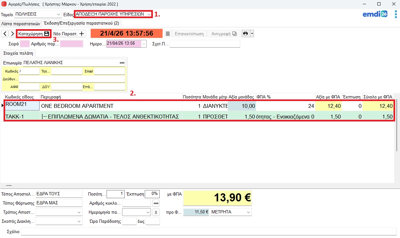Open the ΜΕΤΡΗΤΑ payment method dropdown
The height and width of the screenshot is (238, 400).
248,212
